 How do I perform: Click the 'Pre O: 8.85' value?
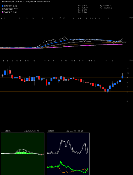tap(83, 6)
